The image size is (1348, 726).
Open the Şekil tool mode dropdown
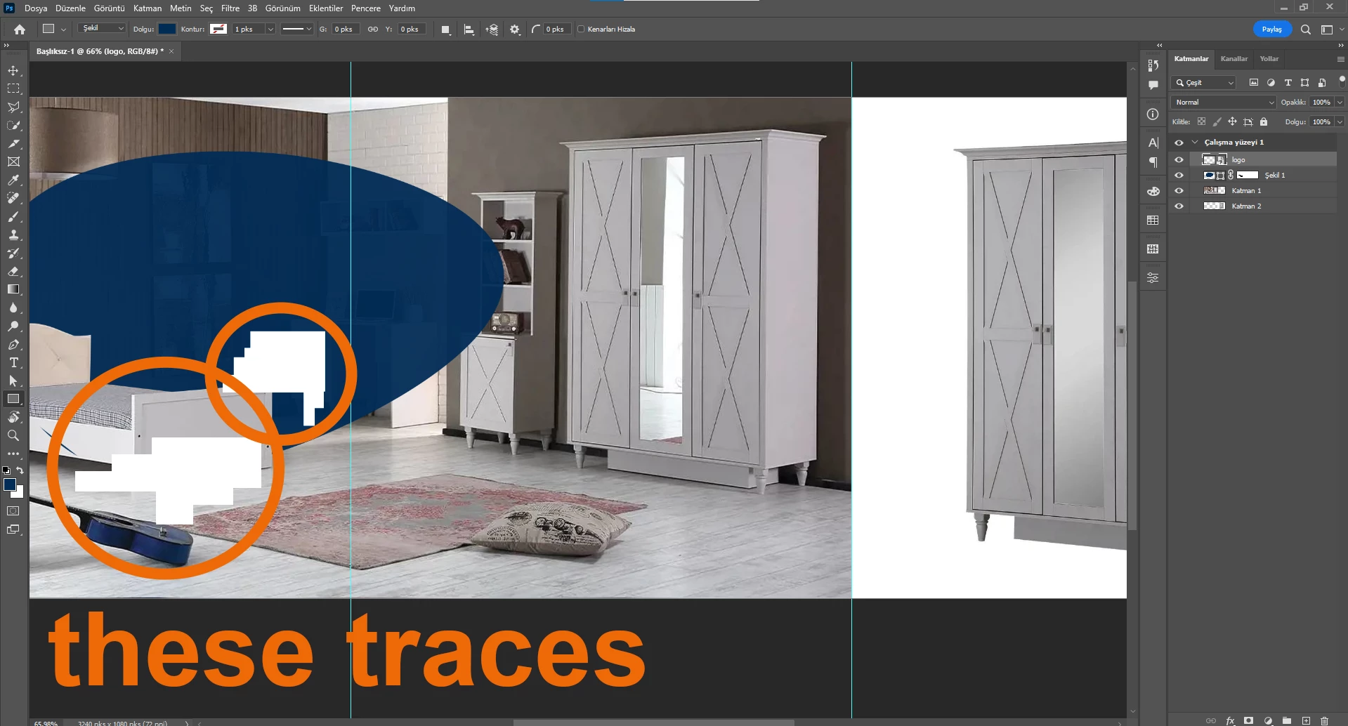102,29
